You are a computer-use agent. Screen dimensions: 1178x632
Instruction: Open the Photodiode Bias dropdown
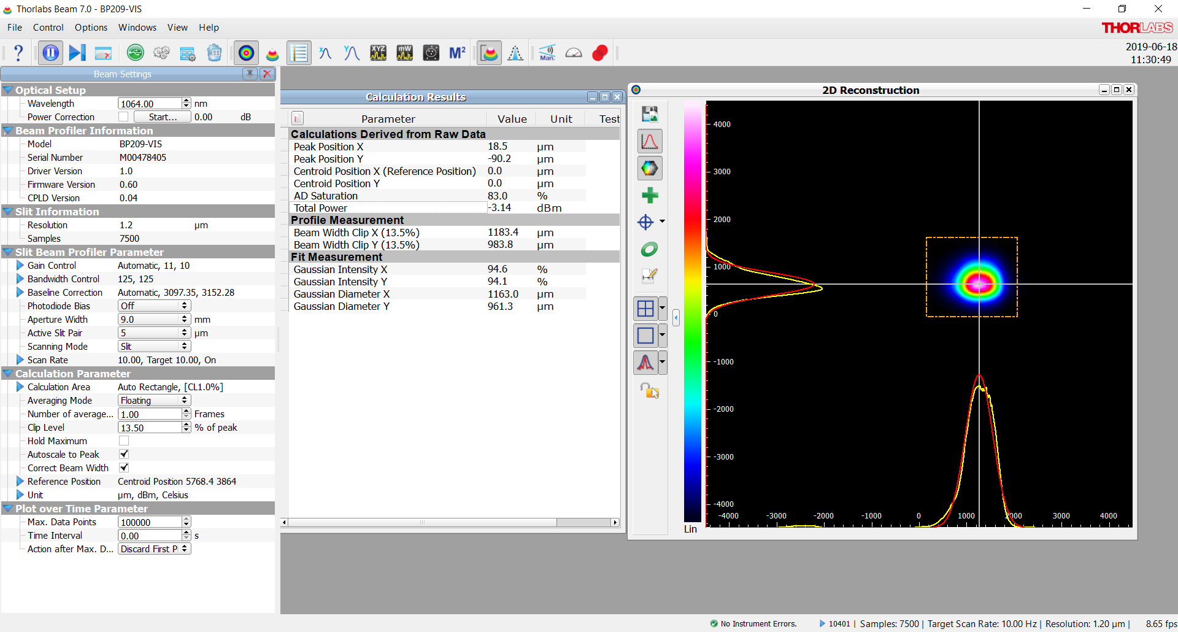[x=155, y=306]
